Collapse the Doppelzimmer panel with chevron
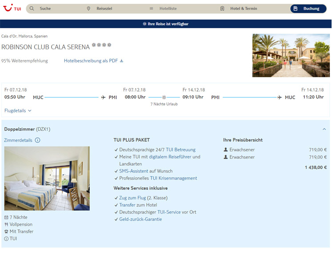Image resolution: width=332 pixels, height=279 pixels. (x=324, y=129)
